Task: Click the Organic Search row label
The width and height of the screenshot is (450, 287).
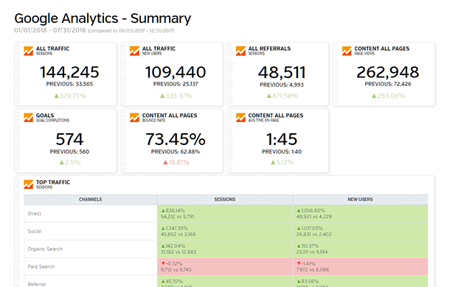Action: point(45,249)
